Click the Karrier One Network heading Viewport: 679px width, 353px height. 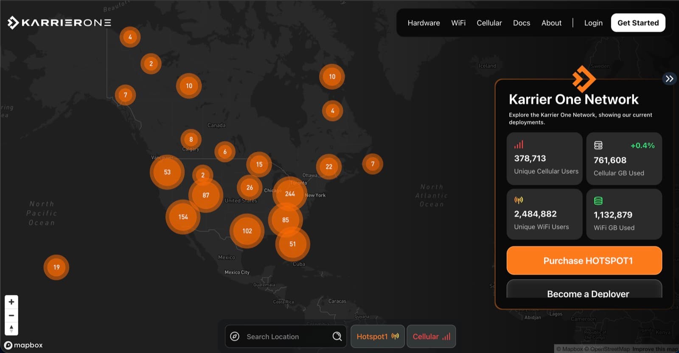[x=574, y=99]
